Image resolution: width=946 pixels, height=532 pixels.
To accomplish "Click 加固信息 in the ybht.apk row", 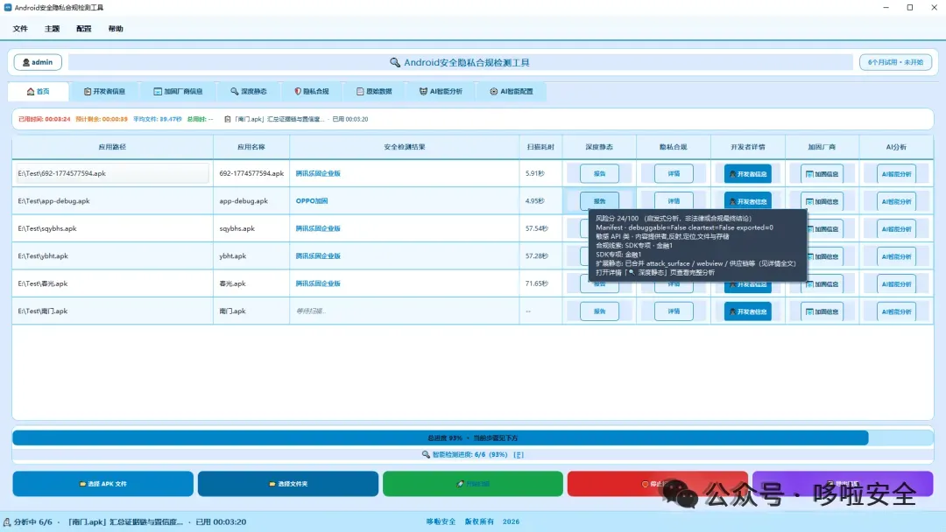I will pos(824,256).
